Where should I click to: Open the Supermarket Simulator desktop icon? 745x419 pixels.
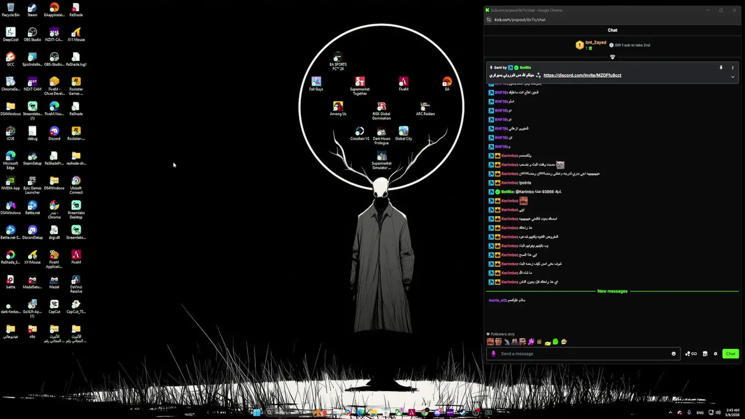pos(381,160)
